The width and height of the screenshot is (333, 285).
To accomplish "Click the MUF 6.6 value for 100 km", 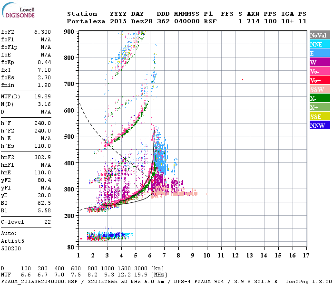I will click(26, 275).
